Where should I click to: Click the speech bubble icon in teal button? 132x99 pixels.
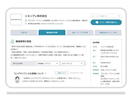point(97,22)
